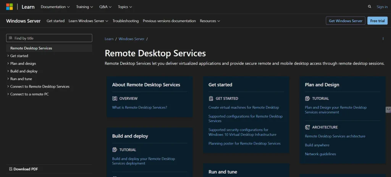This screenshot has width=391, height=177.
Task: Click the Microsoft logo
Action: tap(10, 7)
